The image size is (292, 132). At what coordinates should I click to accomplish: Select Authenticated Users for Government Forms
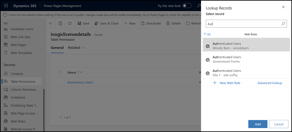[x=246, y=59]
